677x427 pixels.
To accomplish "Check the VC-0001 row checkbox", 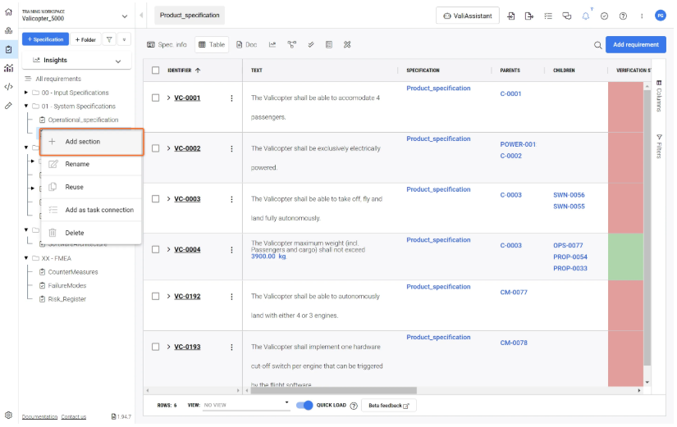I will tap(156, 98).
